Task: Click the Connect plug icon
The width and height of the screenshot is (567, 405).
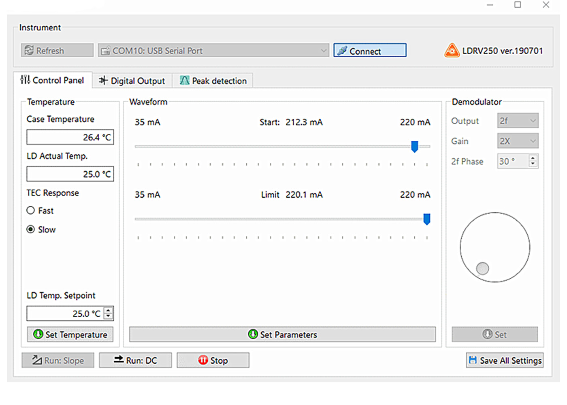Action: coord(342,51)
